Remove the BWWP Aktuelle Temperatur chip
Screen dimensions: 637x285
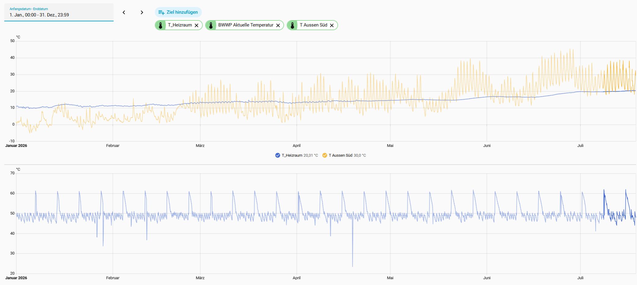[278, 25]
